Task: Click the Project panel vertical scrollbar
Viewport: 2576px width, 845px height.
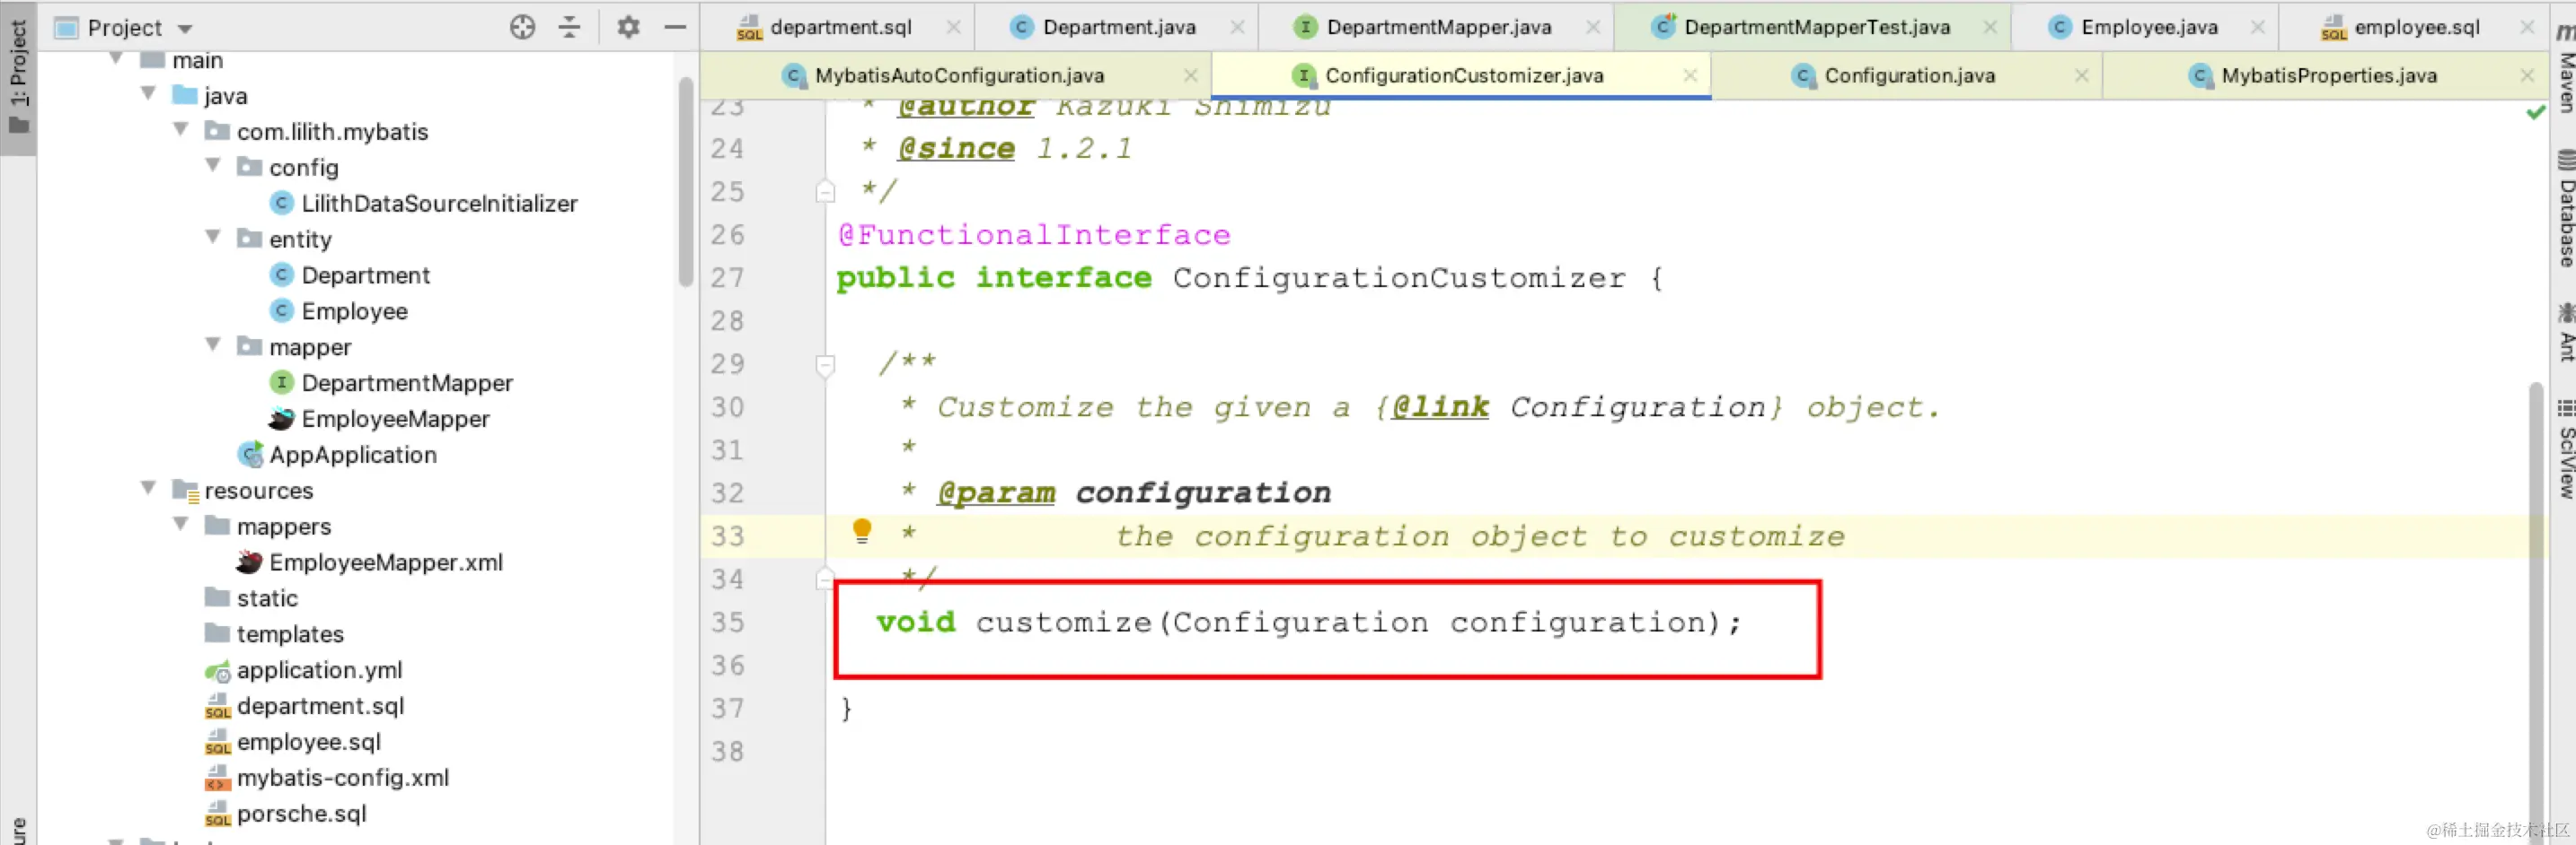Action: [x=686, y=182]
